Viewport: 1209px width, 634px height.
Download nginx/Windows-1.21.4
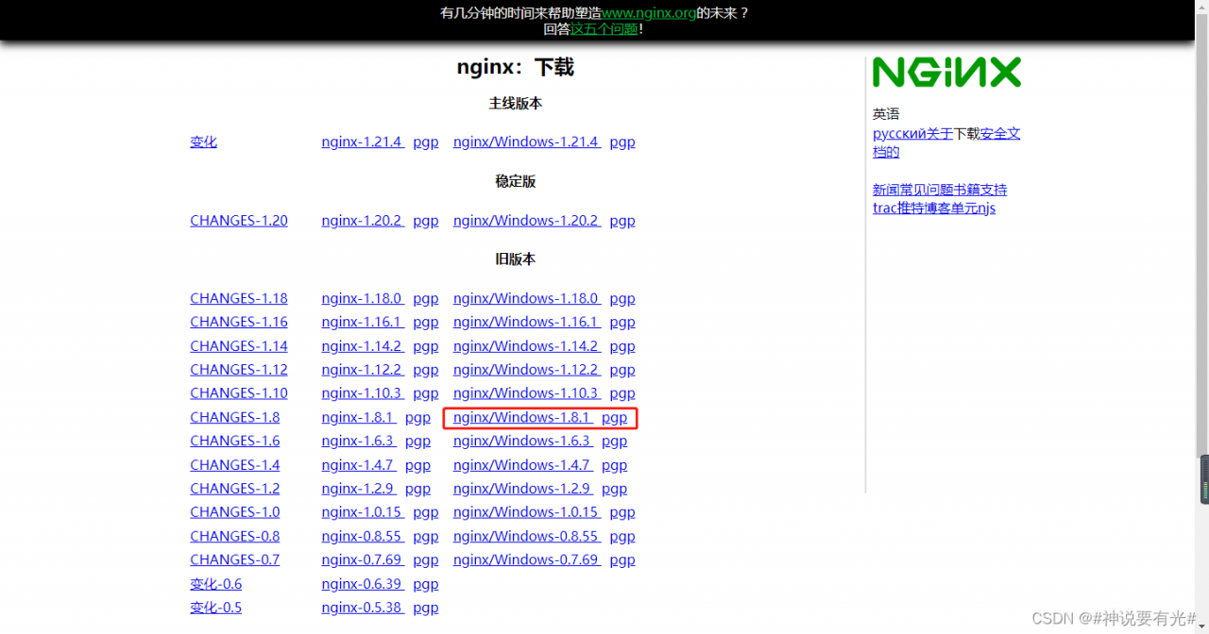point(527,142)
